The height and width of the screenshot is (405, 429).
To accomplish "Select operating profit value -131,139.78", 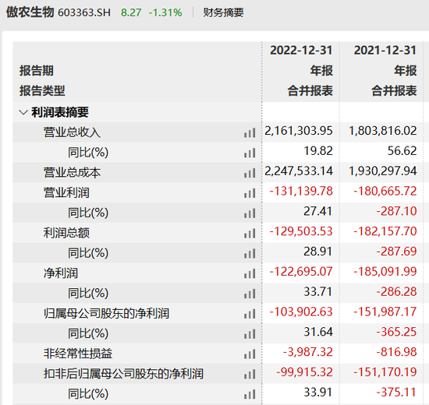I will coord(301,191).
